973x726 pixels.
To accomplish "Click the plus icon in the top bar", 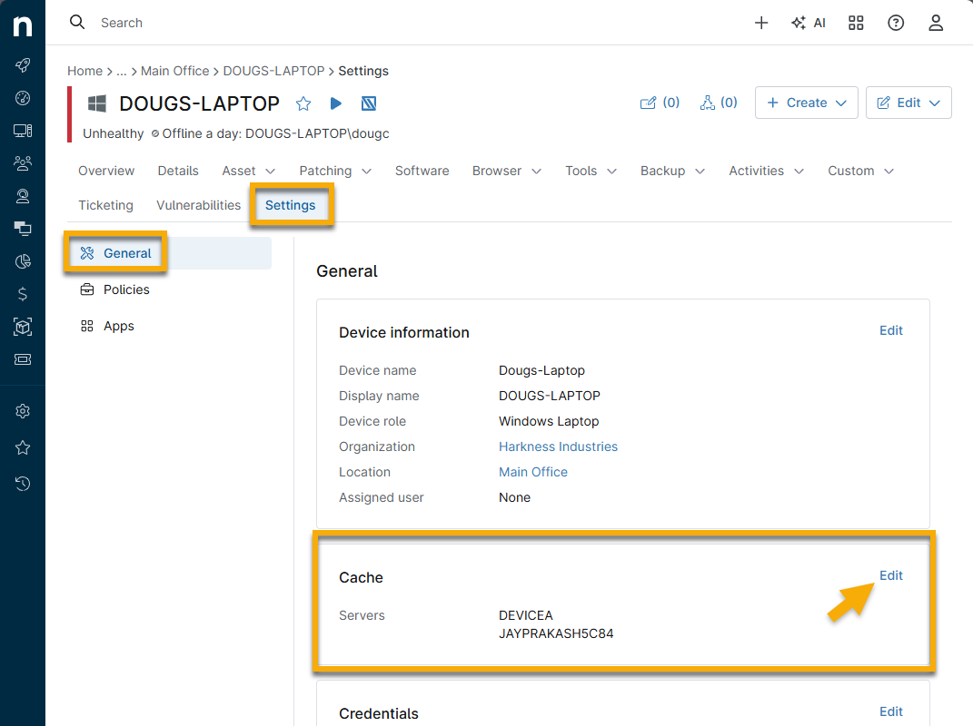I will tap(761, 23).
